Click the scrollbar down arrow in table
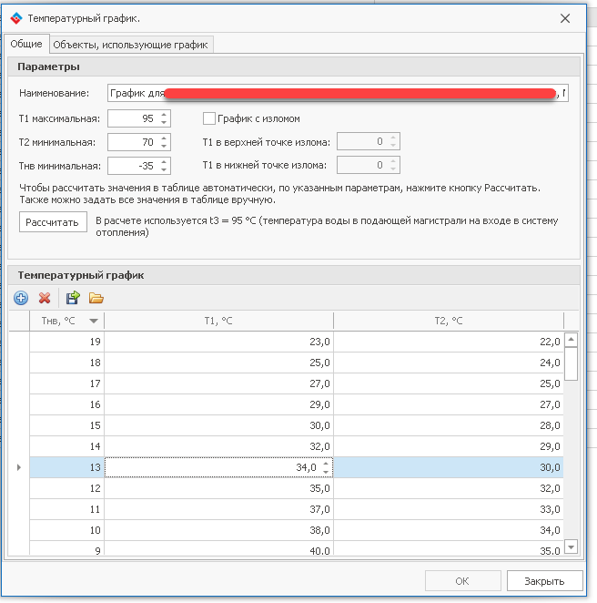This screenshot has width=597, height=603. pos(571,547)
